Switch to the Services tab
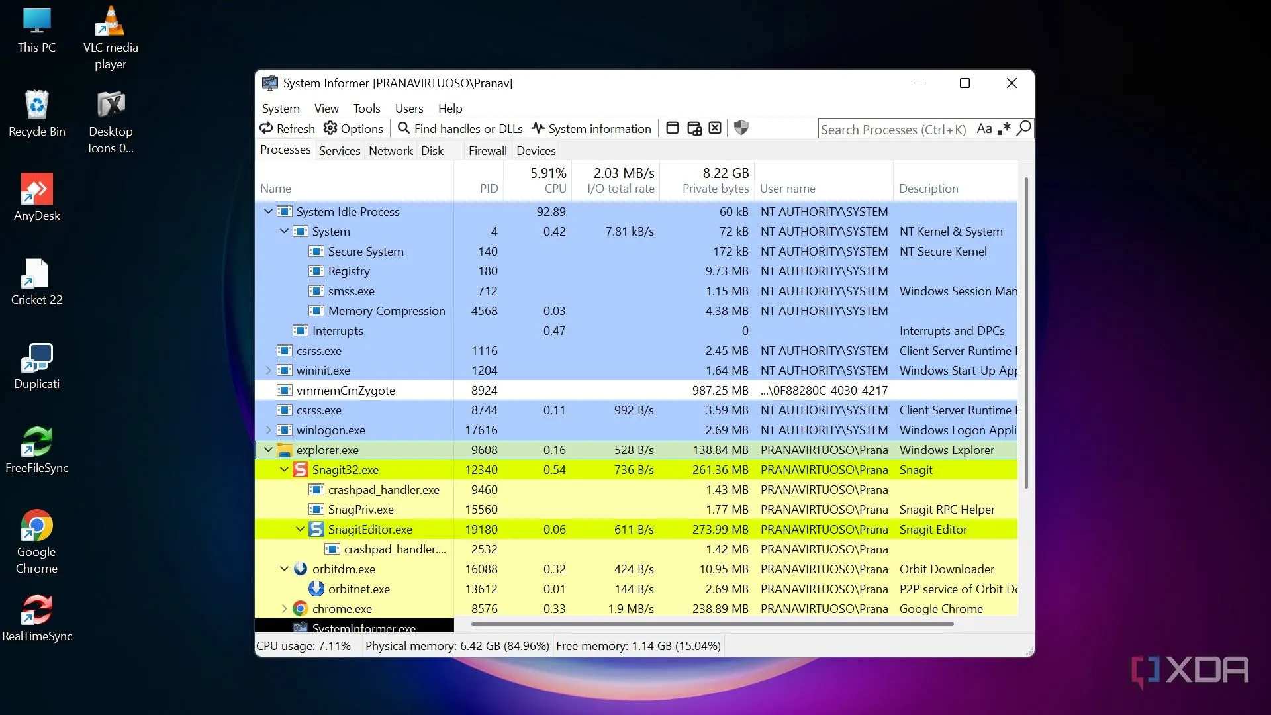1271x715 pixels. coord(340,150)
